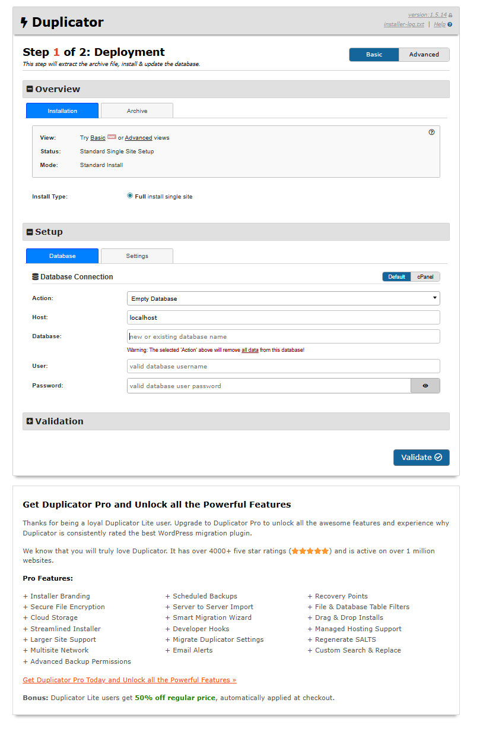
Task: Switch to Advanced view mode
Action: (x=424, y=55)
